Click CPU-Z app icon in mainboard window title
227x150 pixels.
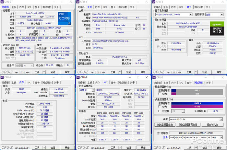[x=78, y=2]
